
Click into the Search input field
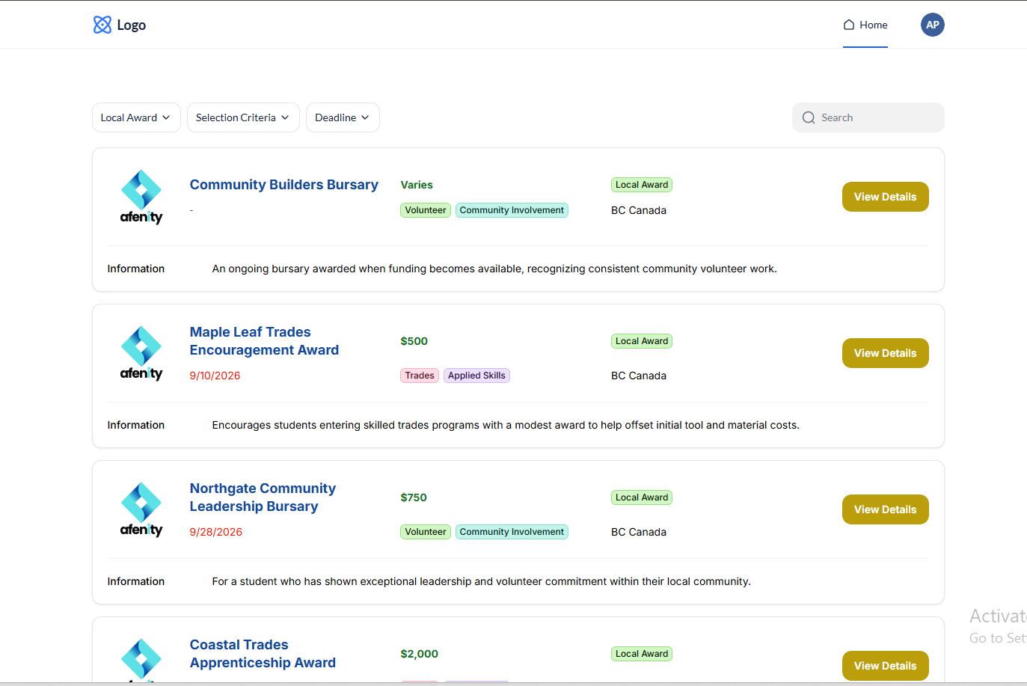(868, 117)
